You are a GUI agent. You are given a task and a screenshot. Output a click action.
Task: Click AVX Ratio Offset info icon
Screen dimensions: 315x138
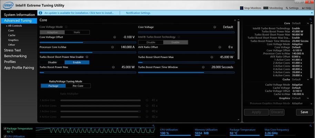pyautogui.click(x=220, y=47)
